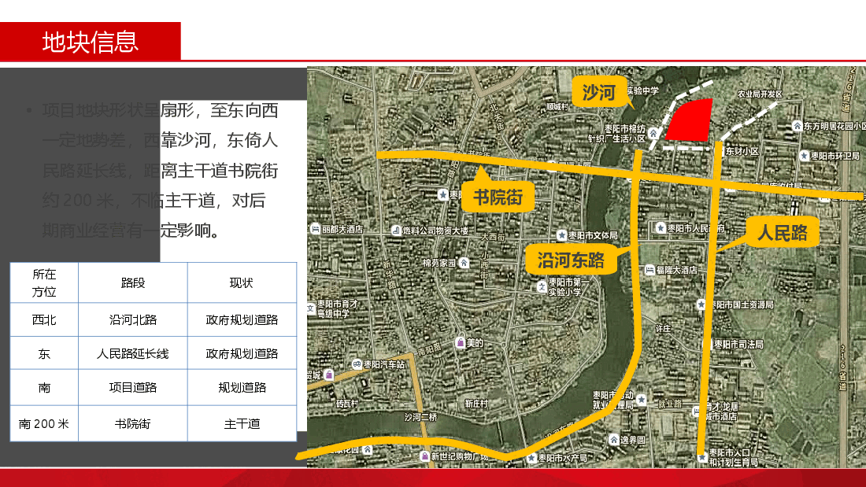Click the 所在方位 table header cell

coord(44,282)
